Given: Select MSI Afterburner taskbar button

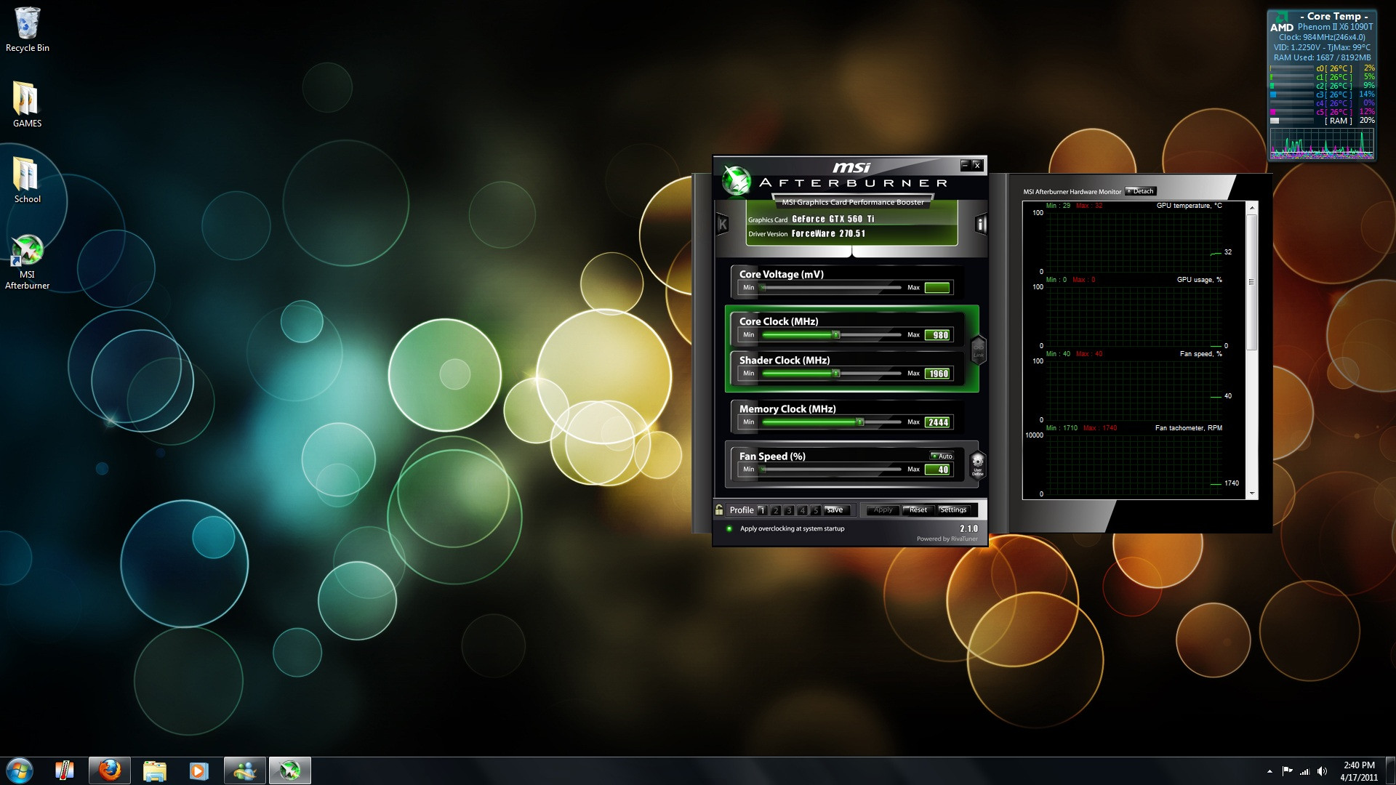Looking at the screenshot, I should coord(290,770).
